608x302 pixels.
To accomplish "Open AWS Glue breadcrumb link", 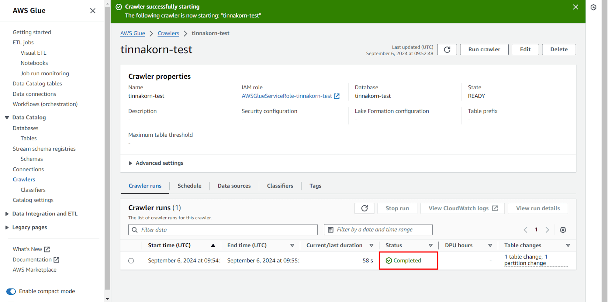I will pyautogui.click(x=133, y=33).
